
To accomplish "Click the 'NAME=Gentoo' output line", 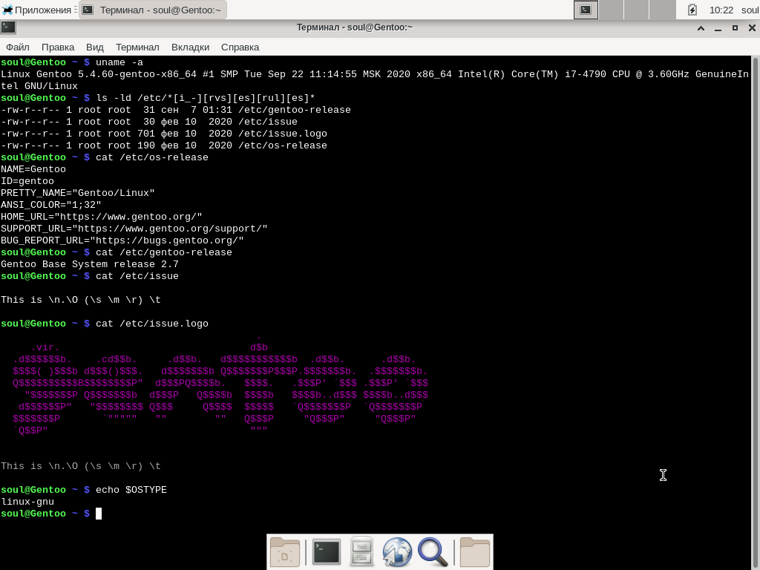I will click(33, 170).
